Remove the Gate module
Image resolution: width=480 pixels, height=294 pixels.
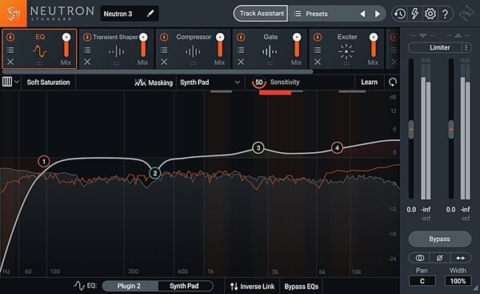pos(241,62)
